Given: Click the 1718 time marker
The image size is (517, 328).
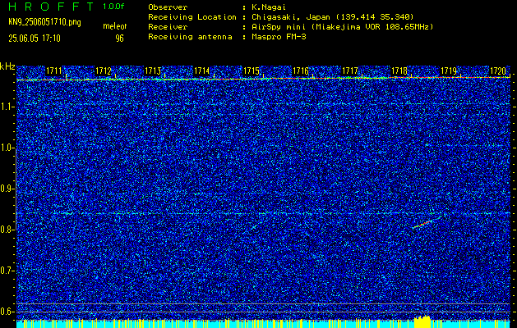Looking at the screenshot, I should click(x=399, y=71).
